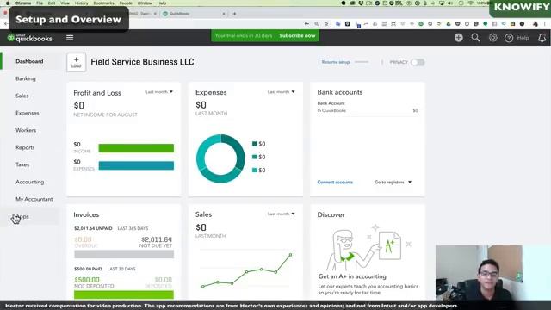This screenshot has height=310, width=551.
Task: Click Resume setup link
Action: (x=336, y=62)
